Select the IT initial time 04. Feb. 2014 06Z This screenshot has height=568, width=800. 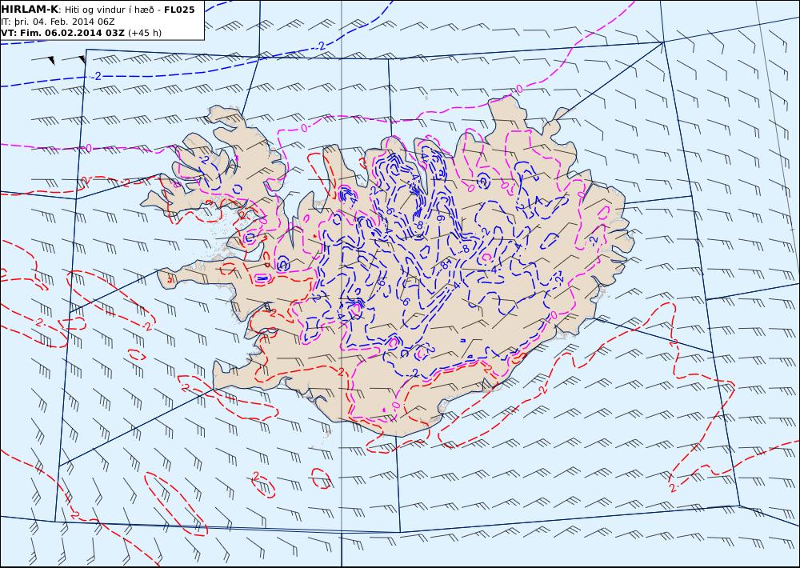coord(58,22)
